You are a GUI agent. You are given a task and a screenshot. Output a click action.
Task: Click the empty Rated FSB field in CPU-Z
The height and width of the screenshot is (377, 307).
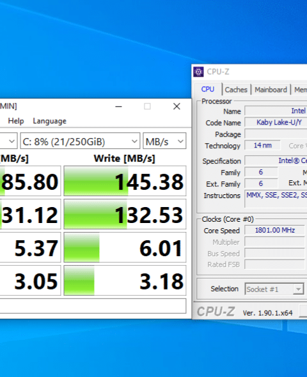[275, 265]
